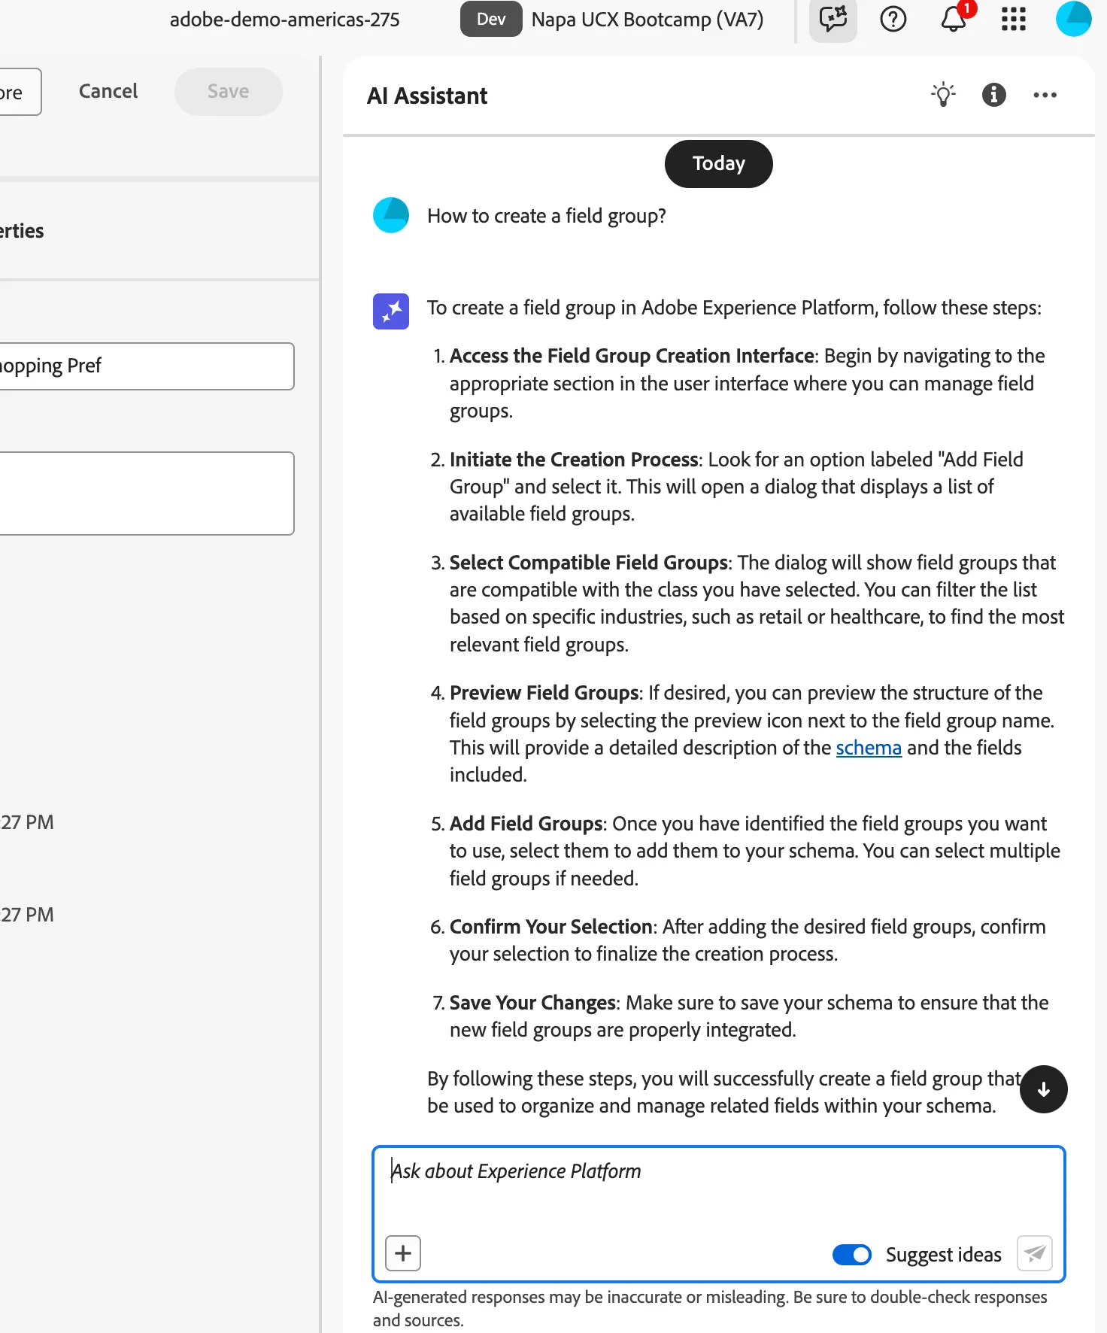
Task: Click the lightbulb icon in AI Assistant header
Action: [x=943, y=95]
